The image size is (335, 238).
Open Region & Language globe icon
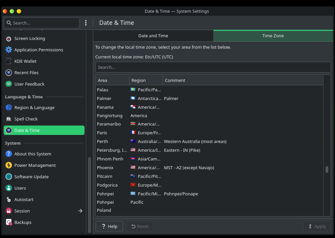(x=9, y=108)
